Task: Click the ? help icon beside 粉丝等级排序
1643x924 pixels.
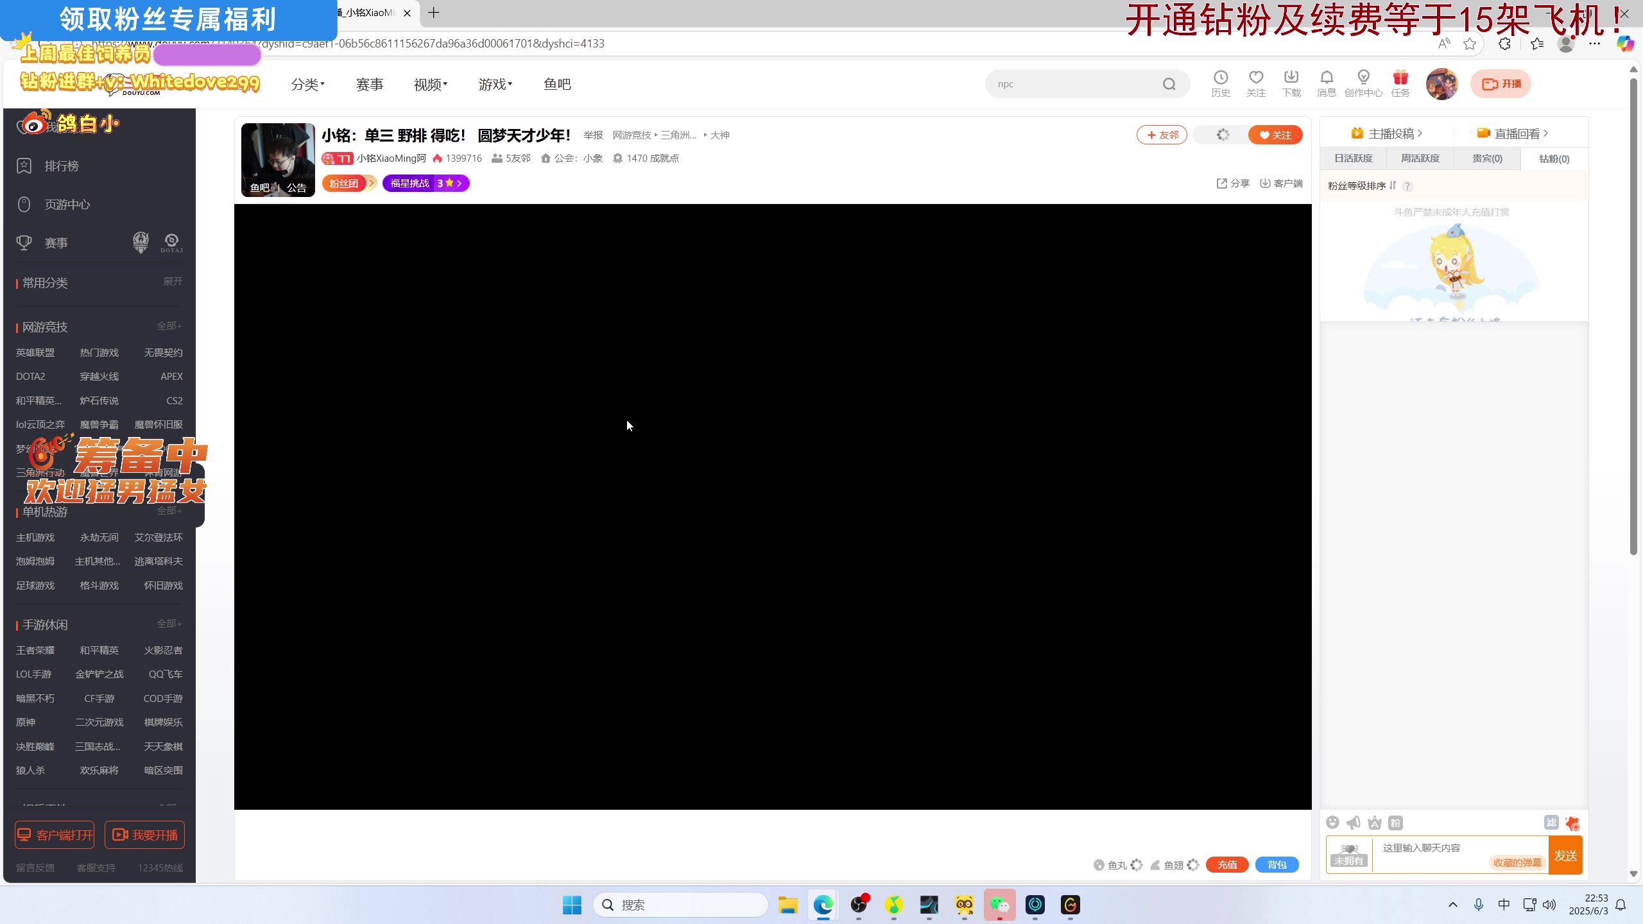Action: coord(1407,186)
